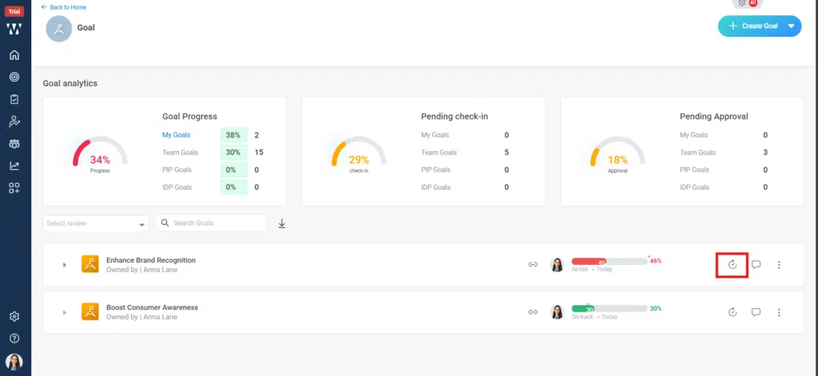Expand the Enhance Brand Recognition goal row
Screen dimensions: 818x376
click(65, 265)
